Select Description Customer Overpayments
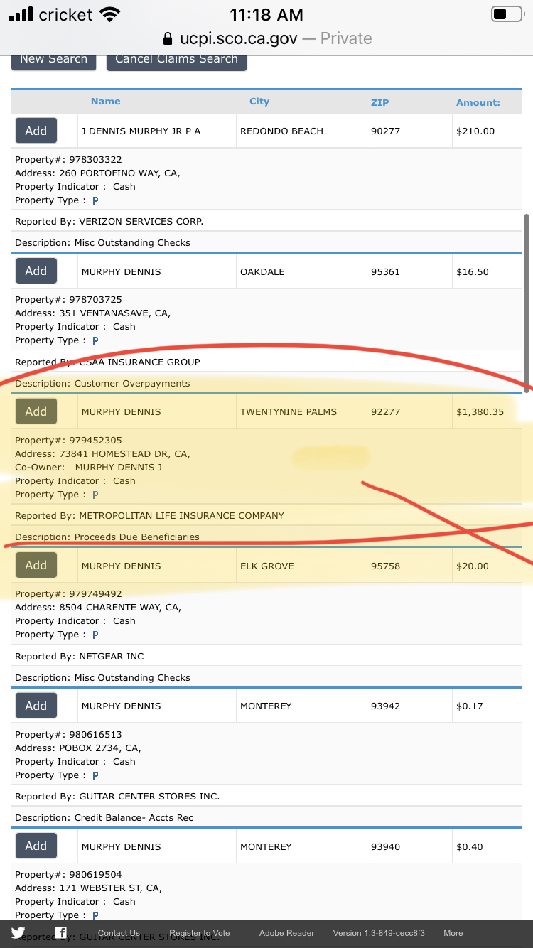This screenshot has width=533, height=948. coord(102,383)
